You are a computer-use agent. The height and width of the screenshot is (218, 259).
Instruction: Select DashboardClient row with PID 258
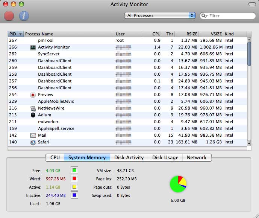click(x=127, y=74)
